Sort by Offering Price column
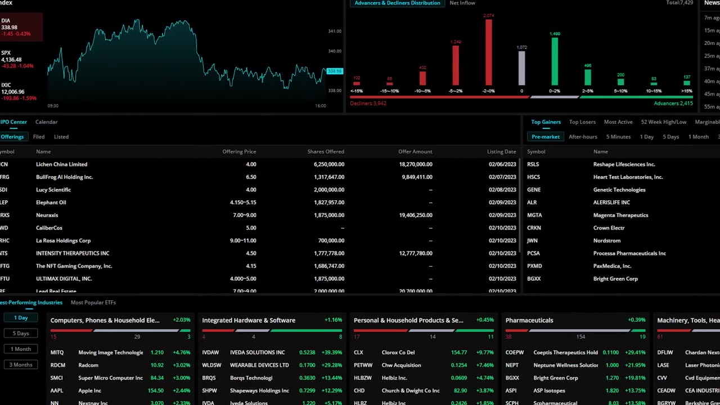Screen dimensions: 720x405 (x=239, y=152)
